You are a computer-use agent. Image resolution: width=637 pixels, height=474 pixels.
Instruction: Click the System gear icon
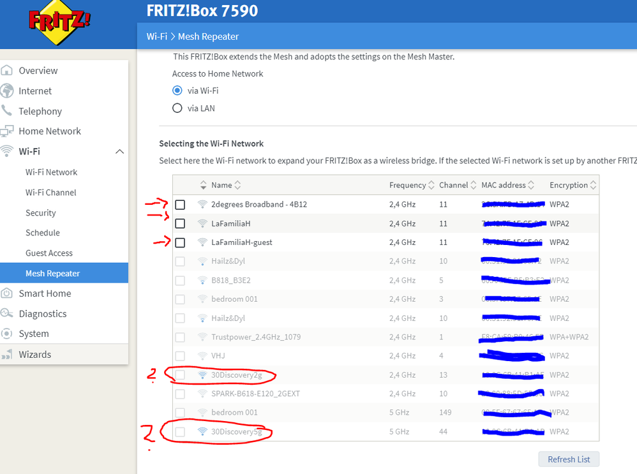[x=7, y=334]
